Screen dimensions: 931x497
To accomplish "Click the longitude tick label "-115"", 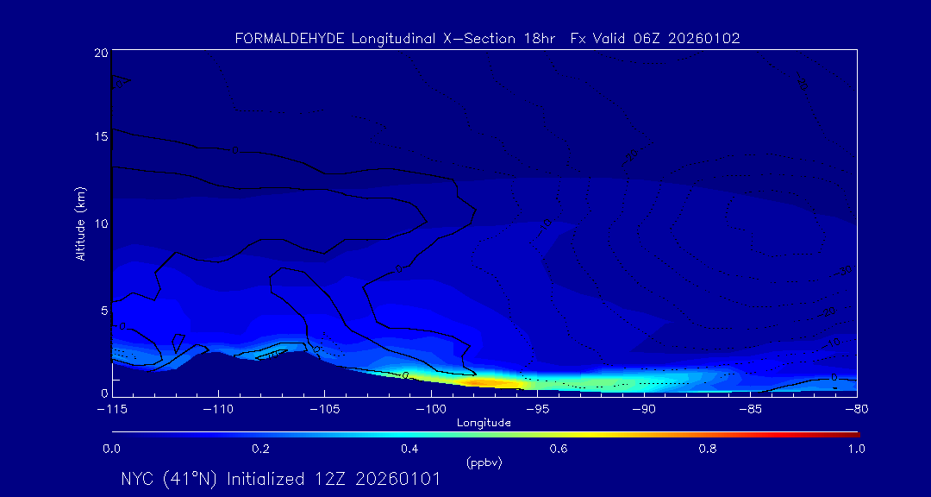I will coord(112,410).
